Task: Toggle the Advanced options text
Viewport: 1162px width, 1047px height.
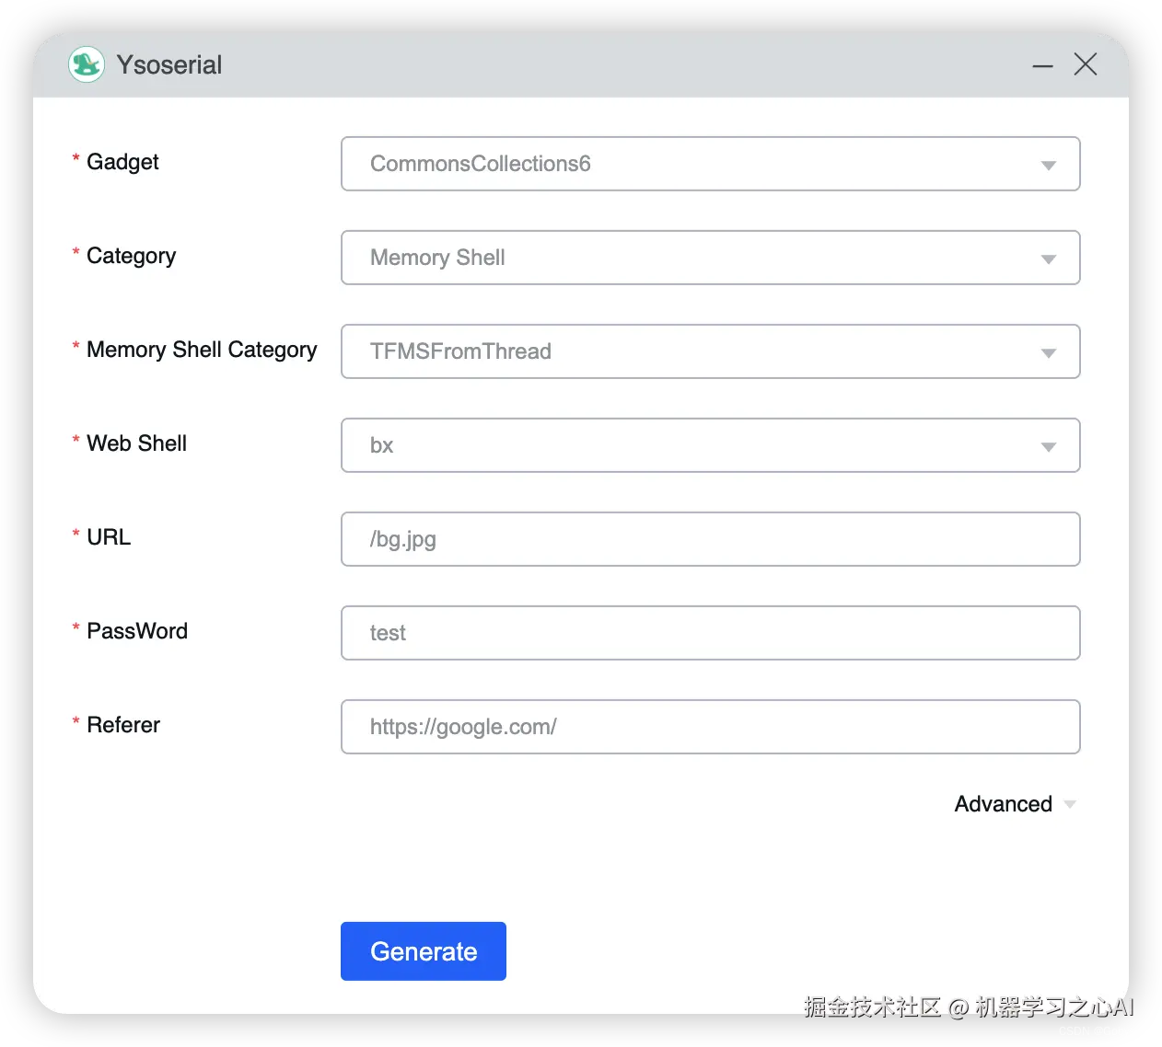Action: tap(1003, 804)
